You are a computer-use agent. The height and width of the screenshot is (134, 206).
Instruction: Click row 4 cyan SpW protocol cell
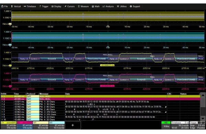point(33,104)
